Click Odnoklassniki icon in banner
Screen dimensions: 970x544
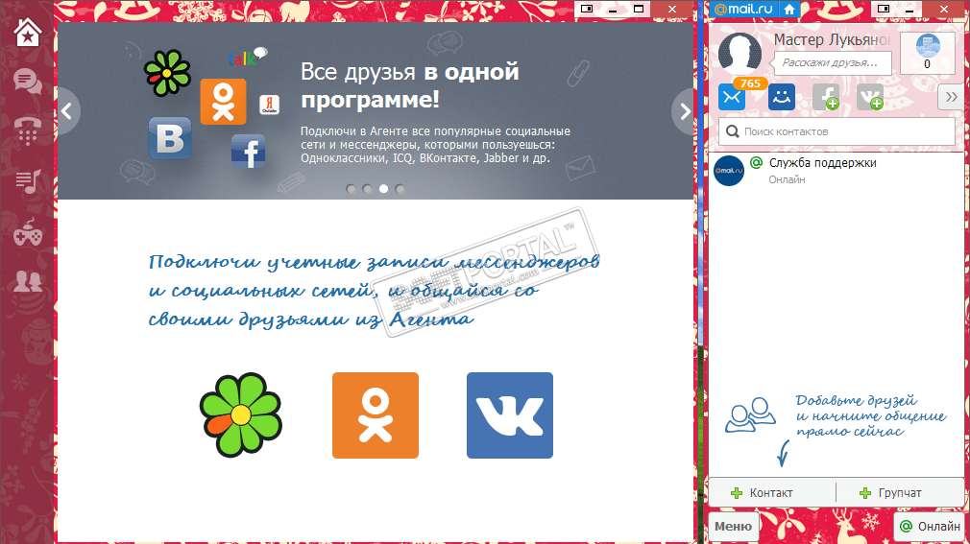coord(224,102)
